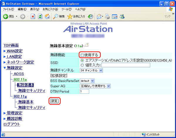Open Search (検索) toolbar button
The height and width of the screenshot is (138, 176).
(59, 17)
